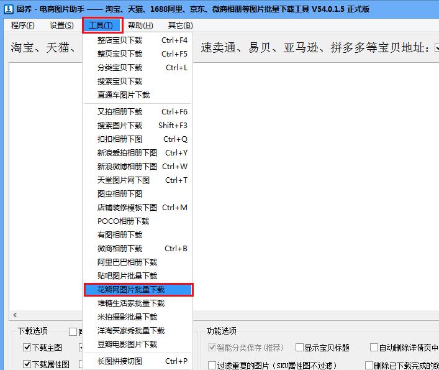Screen dimensions: 439x370
Task: Select 天堂图片网下图 entry
Action: coord(138,180)
